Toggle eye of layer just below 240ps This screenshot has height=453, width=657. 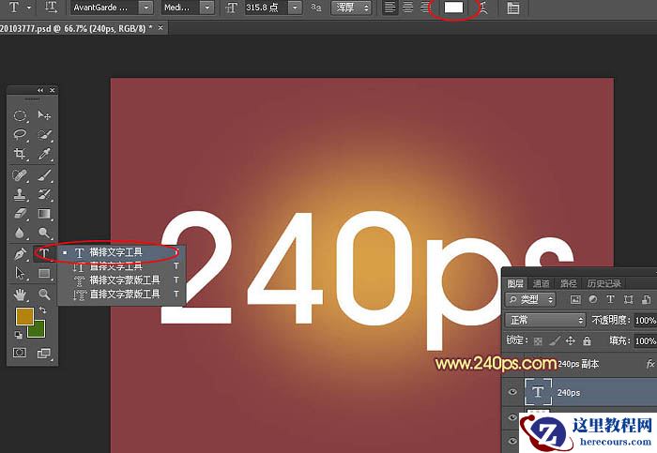[512, 417]
